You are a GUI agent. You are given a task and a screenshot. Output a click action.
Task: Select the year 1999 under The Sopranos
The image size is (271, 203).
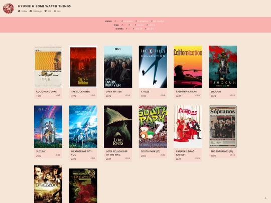[x=213, y=156]
